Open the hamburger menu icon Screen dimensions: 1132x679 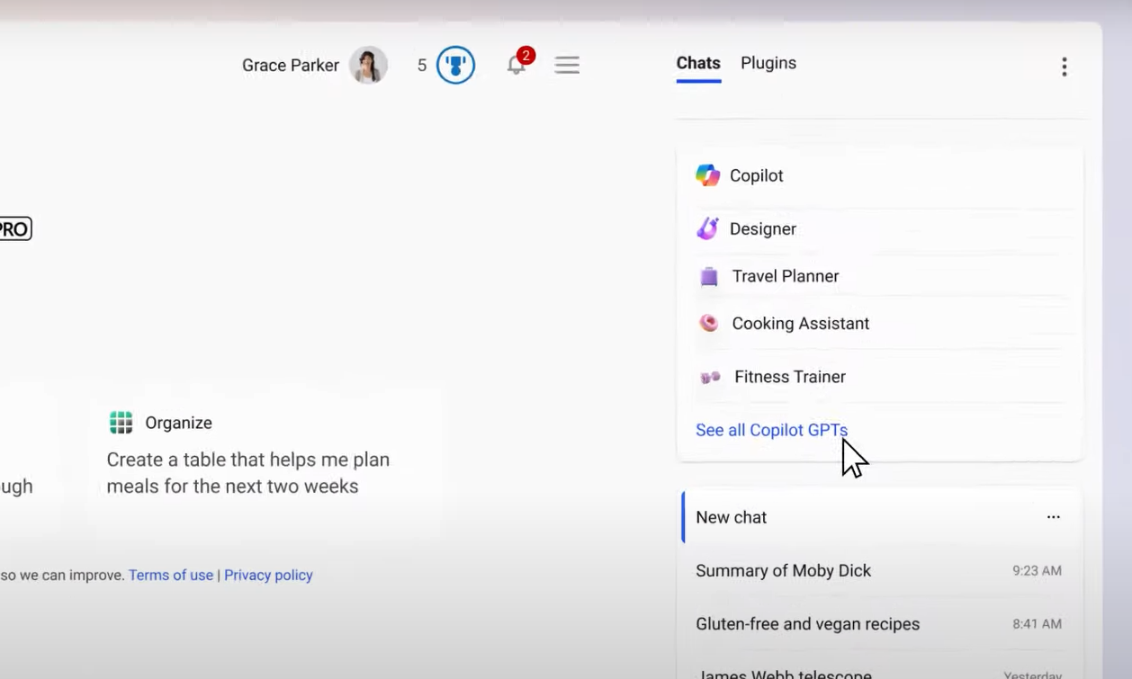pos(567,66)
